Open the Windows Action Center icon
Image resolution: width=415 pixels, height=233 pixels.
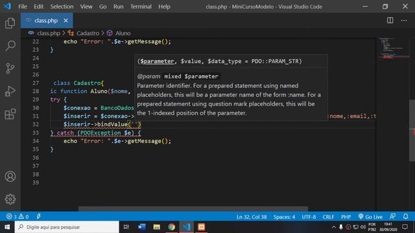[x=405, y=227]
